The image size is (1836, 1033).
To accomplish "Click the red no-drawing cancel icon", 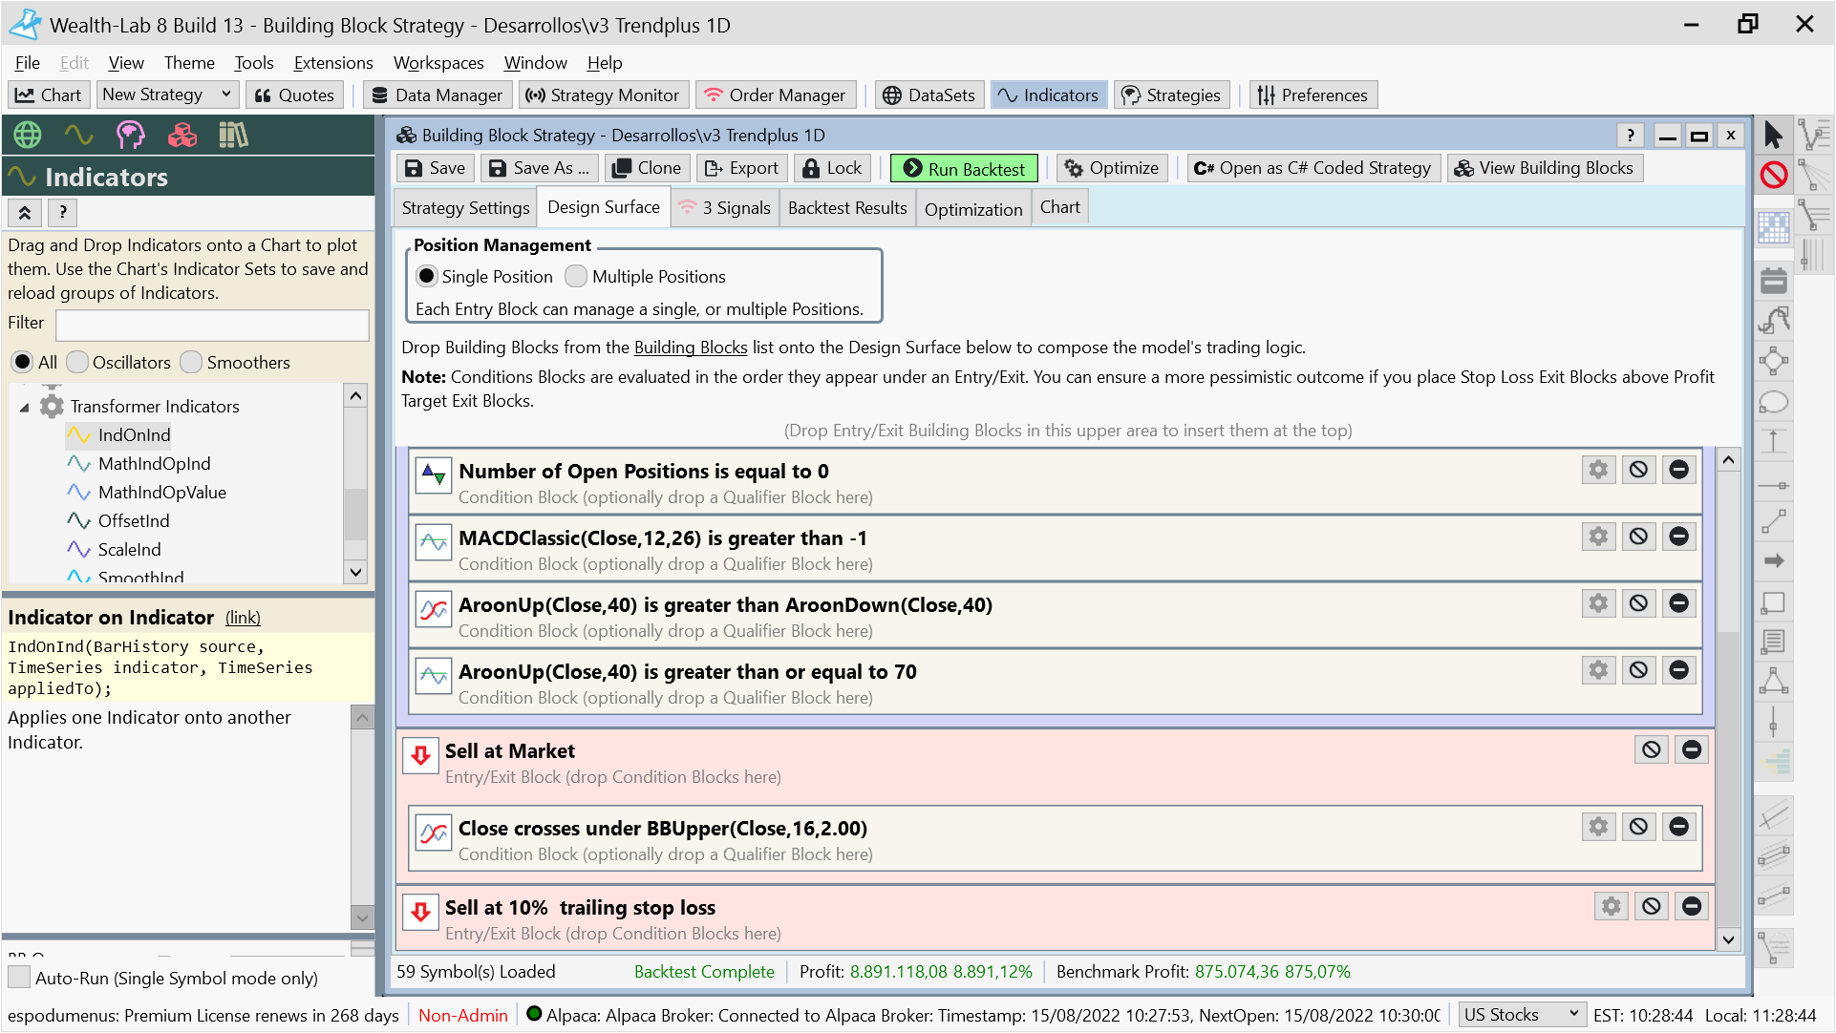I will (1773, 175).
